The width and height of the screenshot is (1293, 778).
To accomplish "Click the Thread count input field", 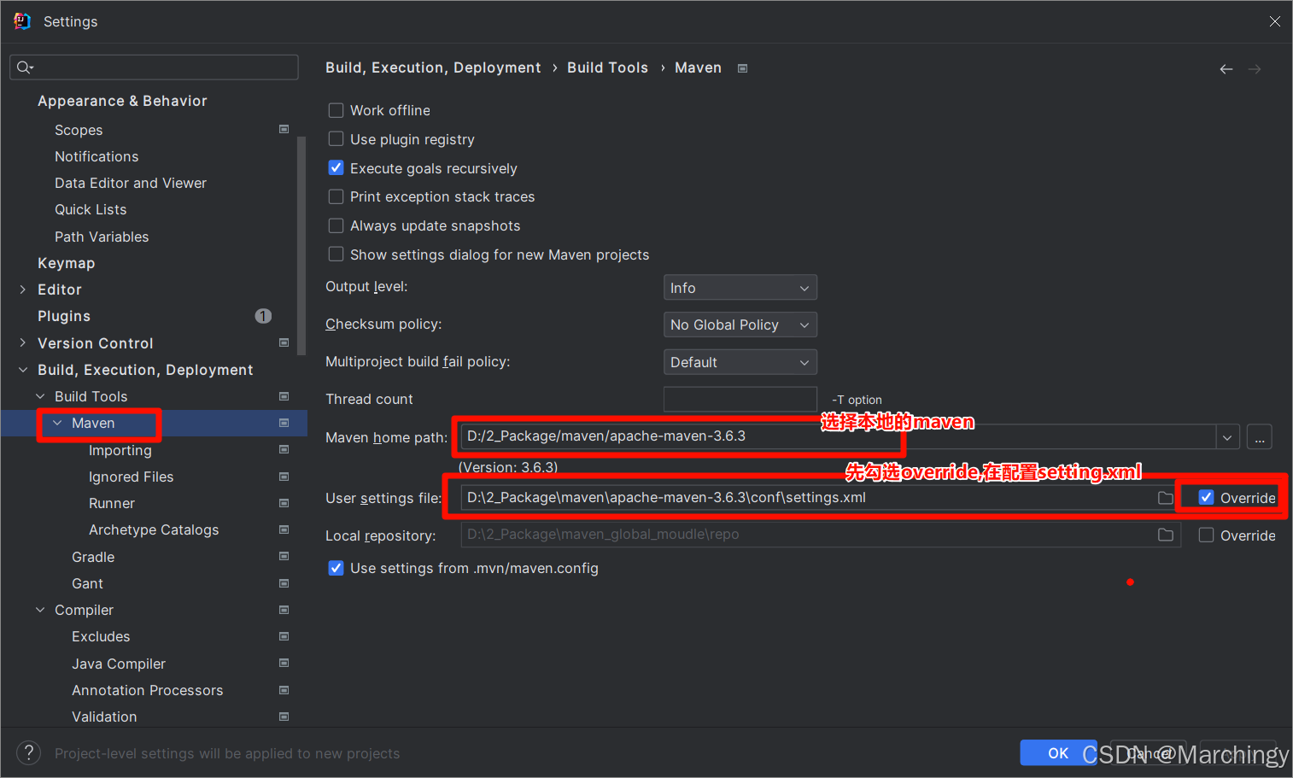I will [x=740, y=399].
